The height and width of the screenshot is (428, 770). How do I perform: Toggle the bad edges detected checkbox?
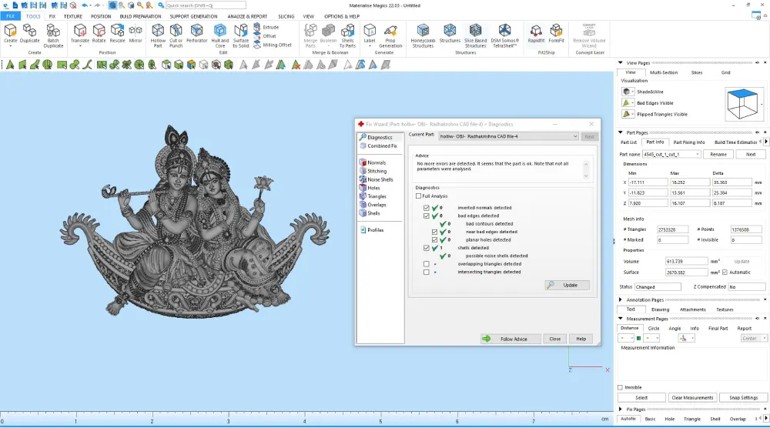[x=427, y=216]
